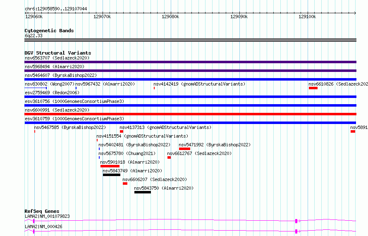
Task: Click the gray 6q22.33 cytogenetic band
Action: [190, 40]
